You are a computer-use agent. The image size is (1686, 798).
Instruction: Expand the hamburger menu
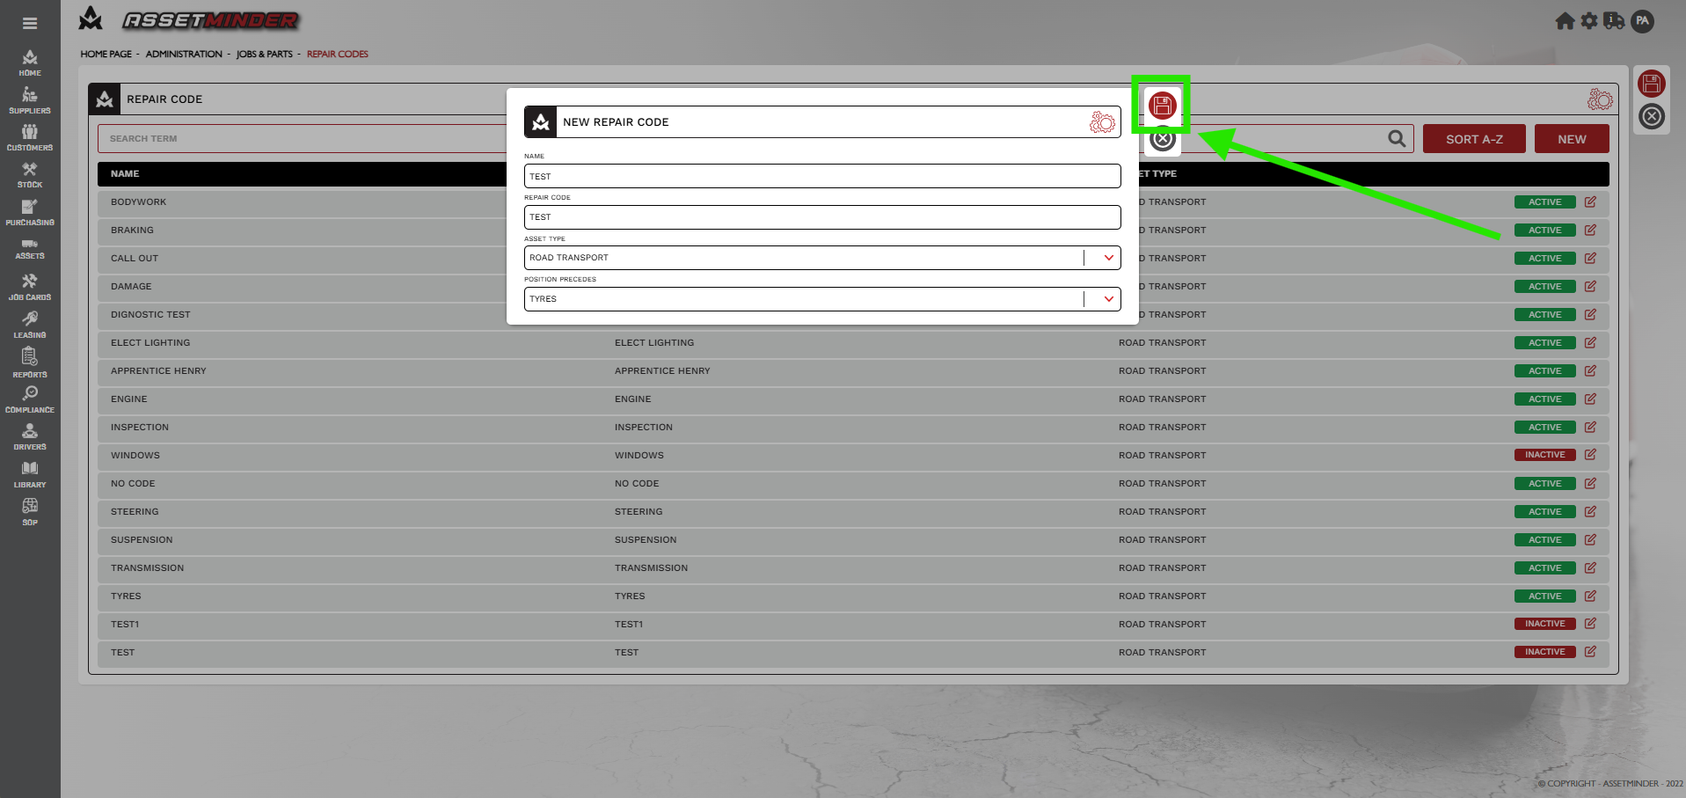[30, 24]
